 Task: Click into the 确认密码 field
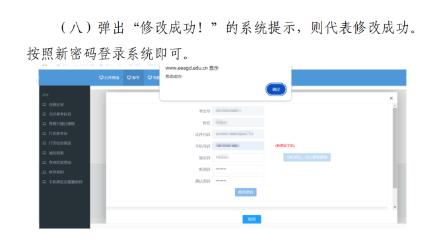[x=238, y=181]
